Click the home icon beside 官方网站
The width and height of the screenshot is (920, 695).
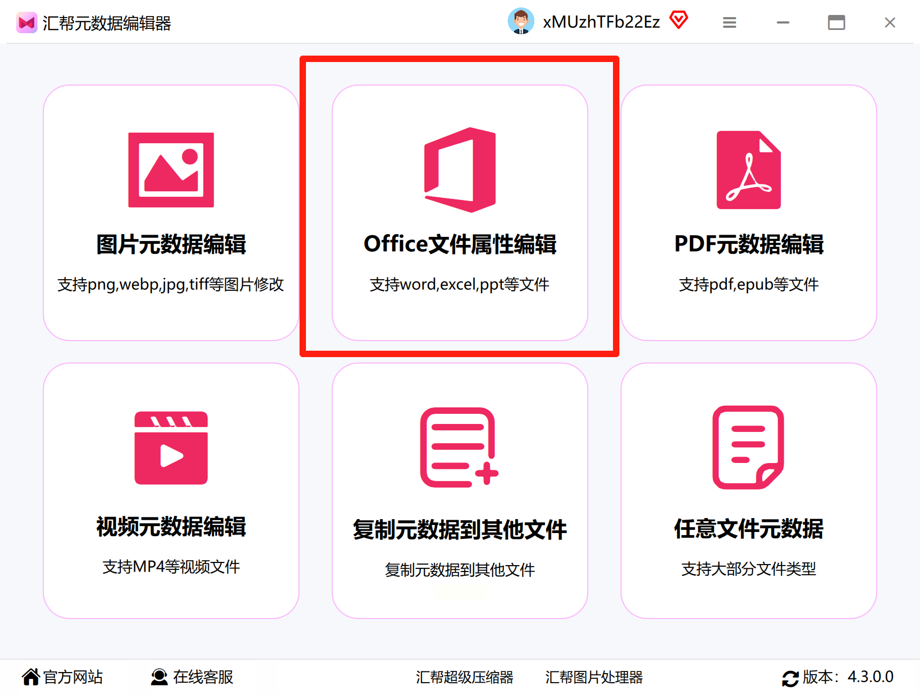click(x=31, y=677)
